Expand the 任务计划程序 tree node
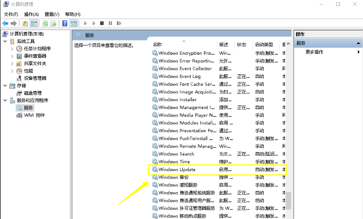Screen dimensions: 363x219 (12, 49)
